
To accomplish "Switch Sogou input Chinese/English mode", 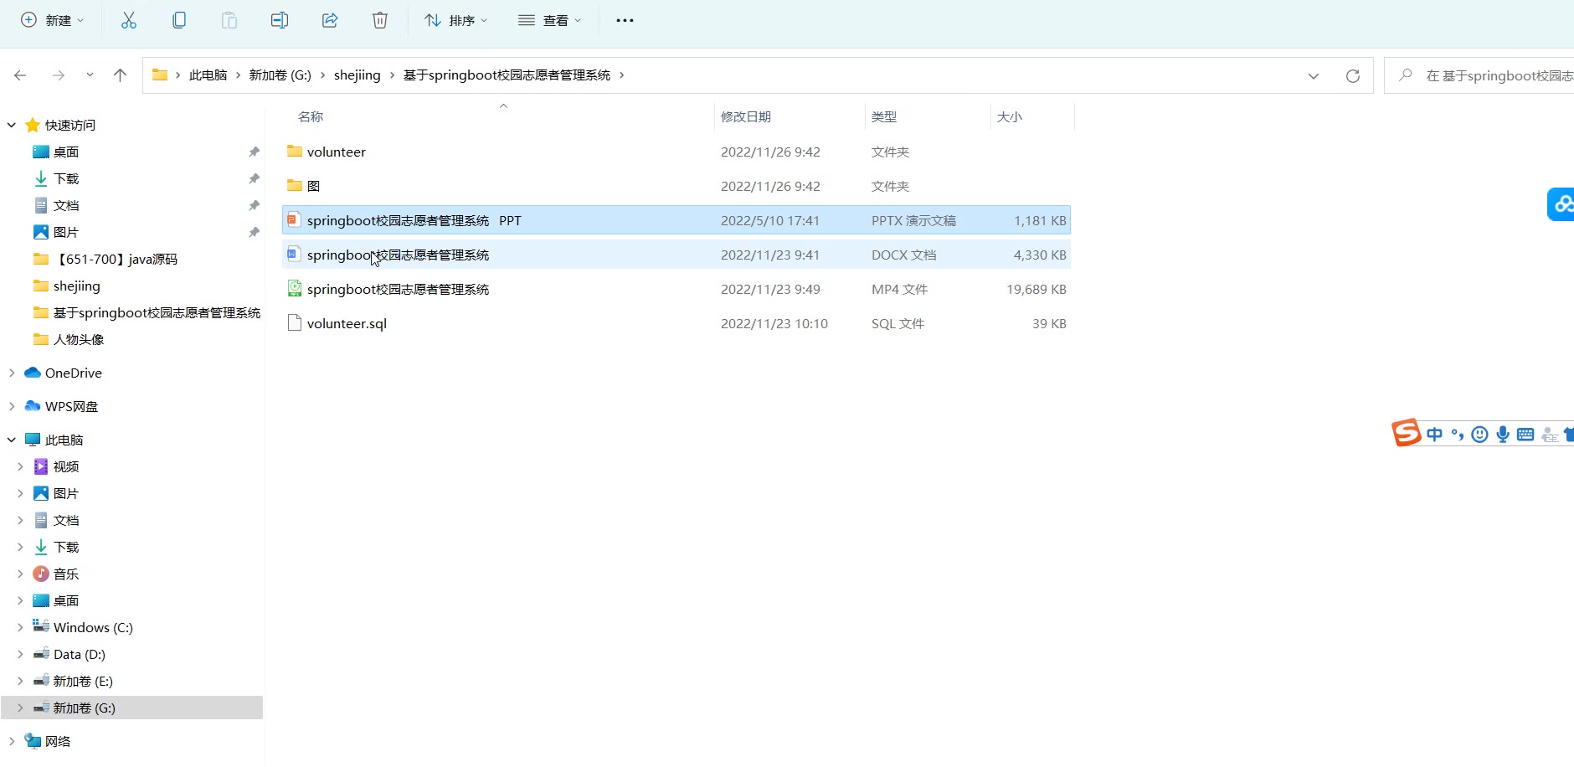I will pos(1434,434).
